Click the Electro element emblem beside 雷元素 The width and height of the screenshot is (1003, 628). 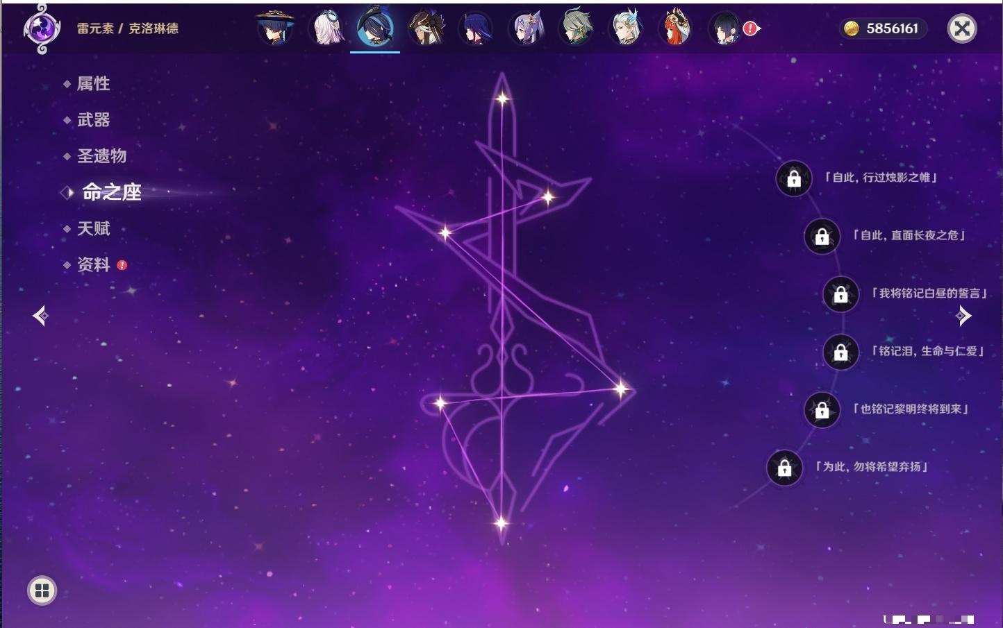(x=42, y=29)
